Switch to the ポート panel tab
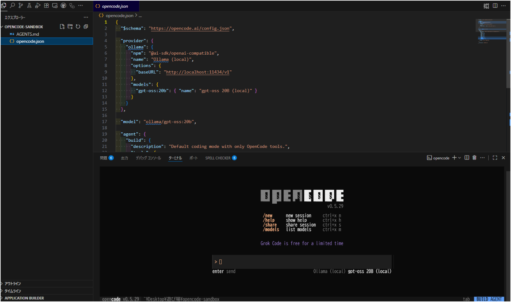The width and height of the screenshot is (511, 302). point(193,158)
